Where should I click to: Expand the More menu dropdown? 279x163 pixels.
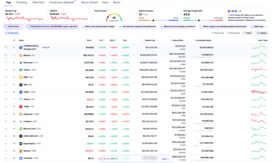point(118,3)
